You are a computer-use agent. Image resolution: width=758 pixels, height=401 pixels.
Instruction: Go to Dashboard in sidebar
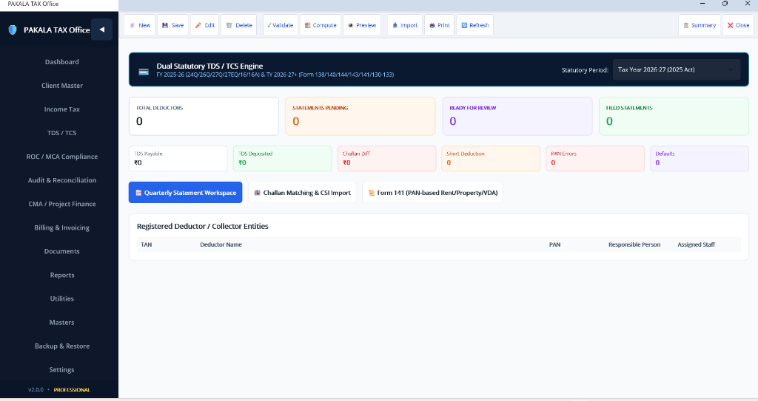[x=62, y=62]
